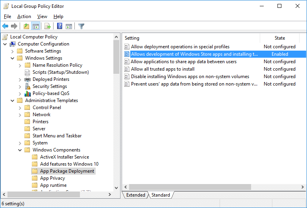Toggle the Show/Hide Action Pane icon
Screen dimensions: 307x208
tap(69, 26)
